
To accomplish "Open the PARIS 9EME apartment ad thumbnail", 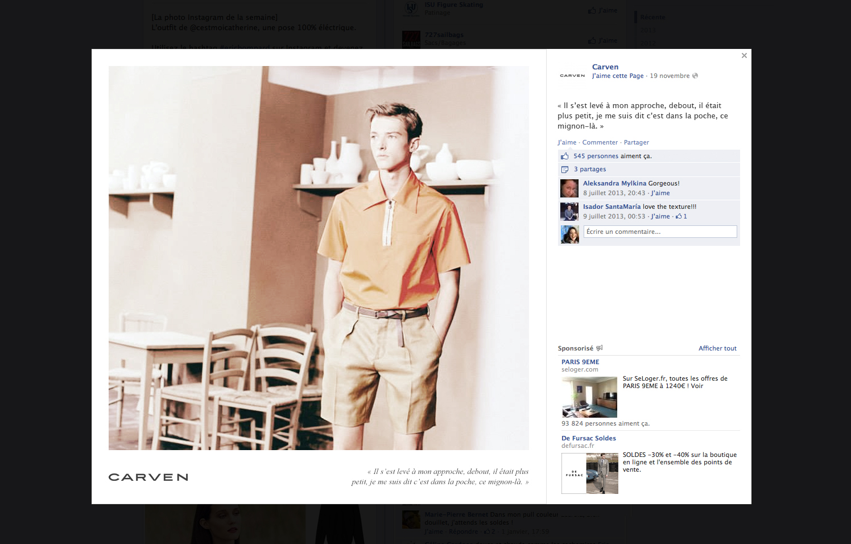I will point(589,397).
